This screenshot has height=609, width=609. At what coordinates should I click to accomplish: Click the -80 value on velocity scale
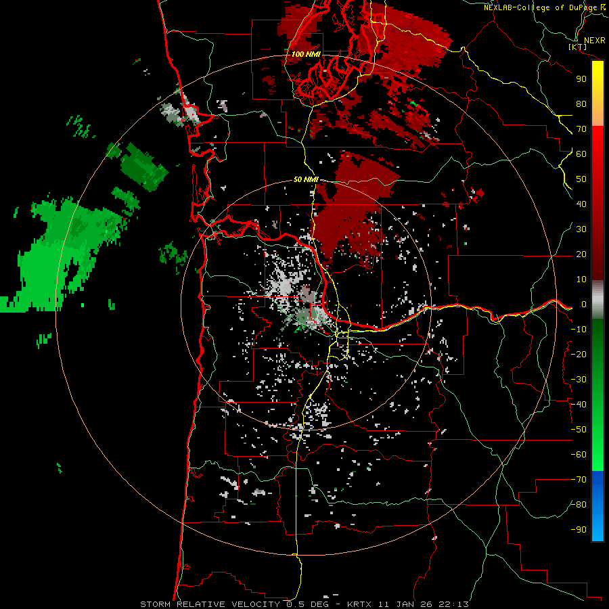[x=579, y=505]
